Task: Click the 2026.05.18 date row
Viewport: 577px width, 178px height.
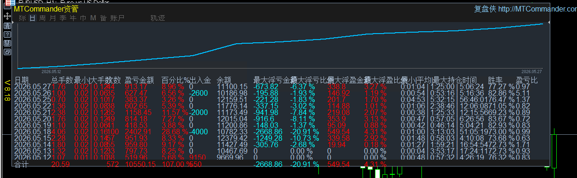Action: pyautogui.click(x=33, y=132)
